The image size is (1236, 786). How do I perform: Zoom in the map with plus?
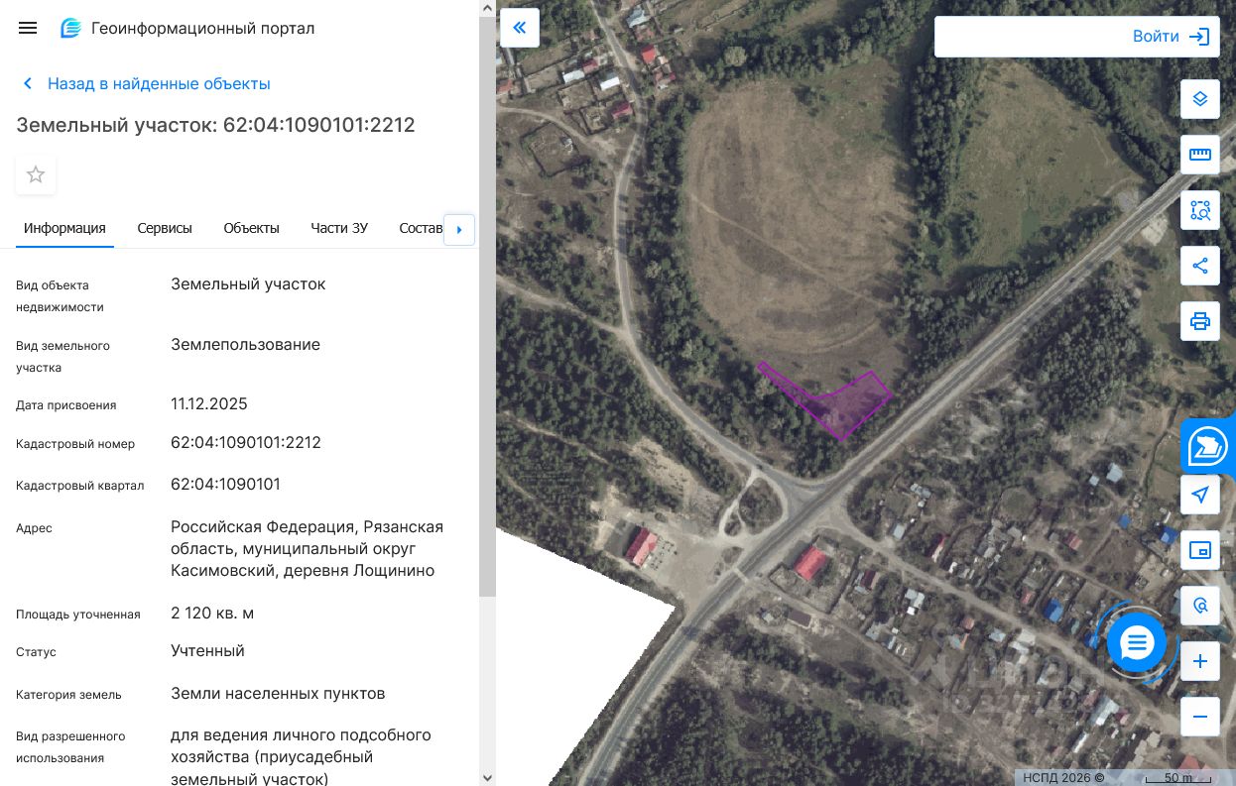[1200, 661]
